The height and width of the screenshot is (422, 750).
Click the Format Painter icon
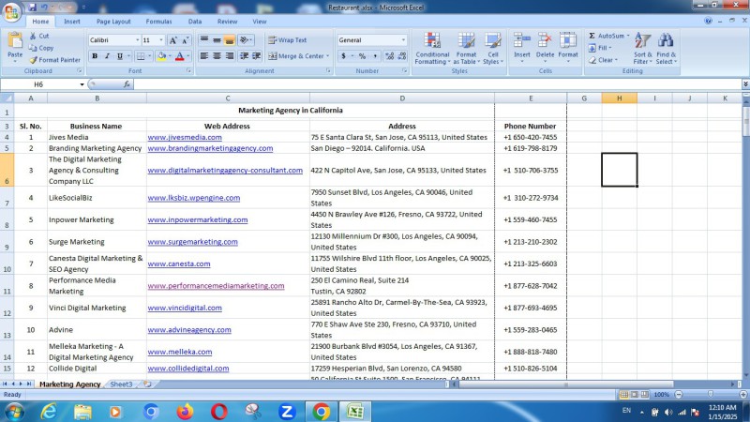pos(33,60)
